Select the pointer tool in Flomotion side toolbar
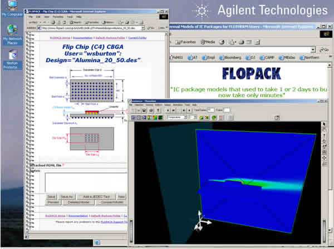The image size is (334, 249). click(x=324, y=124)
